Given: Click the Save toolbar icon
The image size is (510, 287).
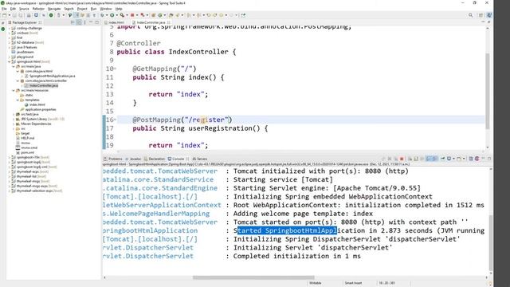Looking at the screenshot, I should pyautogui.click(x=15, y=15).
